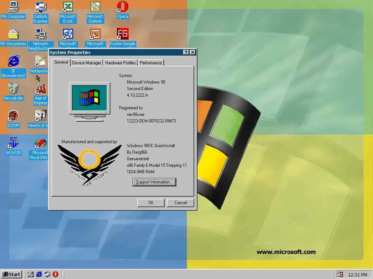The image size is (373, 279).
Task: Open the My Documents folder icon
Action: pos(13,37)
